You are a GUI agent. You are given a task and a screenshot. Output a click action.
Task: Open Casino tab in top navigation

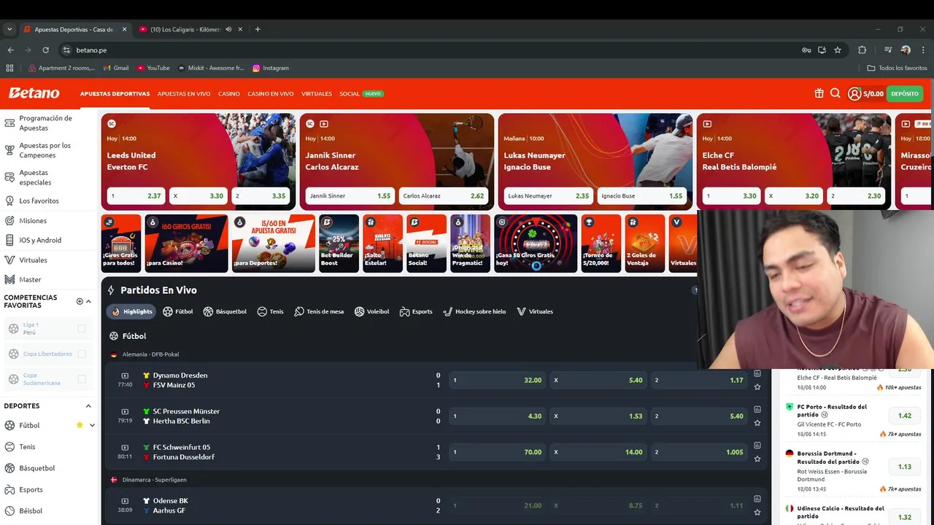pyautogui.click(x=229, y=94)
